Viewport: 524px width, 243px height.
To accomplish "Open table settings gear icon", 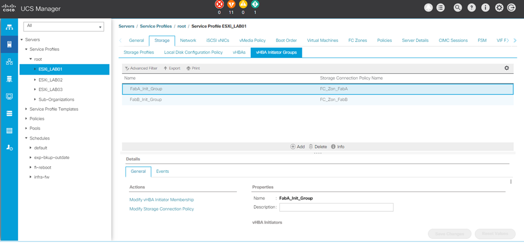I will pos(507,68).
